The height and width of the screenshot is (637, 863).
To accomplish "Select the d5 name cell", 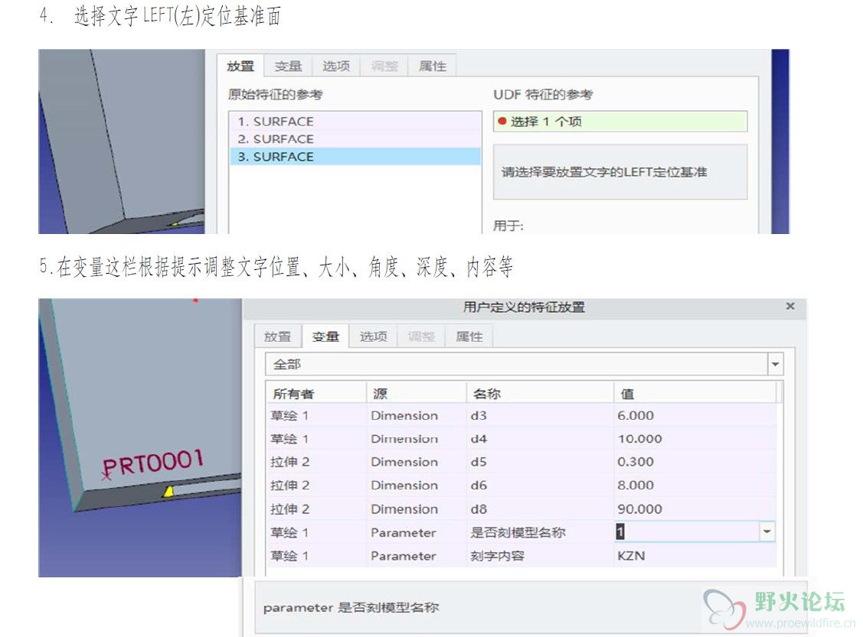I will [x=541, y=462].
